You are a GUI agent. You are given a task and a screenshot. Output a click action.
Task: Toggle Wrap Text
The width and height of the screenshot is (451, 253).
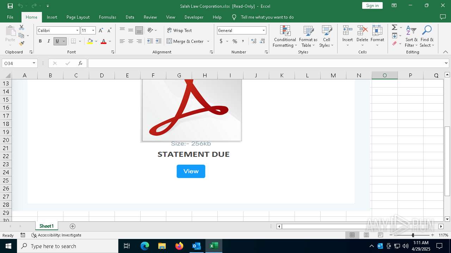point(179,31)
